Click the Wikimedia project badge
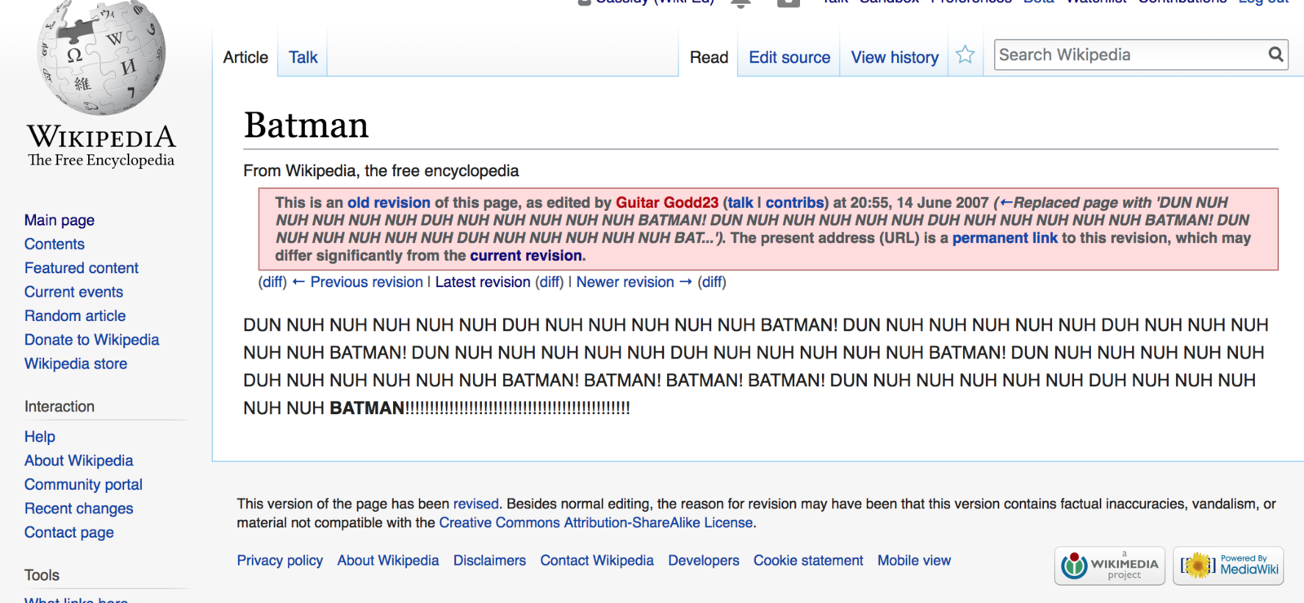Screen dimensions: 1304x603 coord(1109,566)
